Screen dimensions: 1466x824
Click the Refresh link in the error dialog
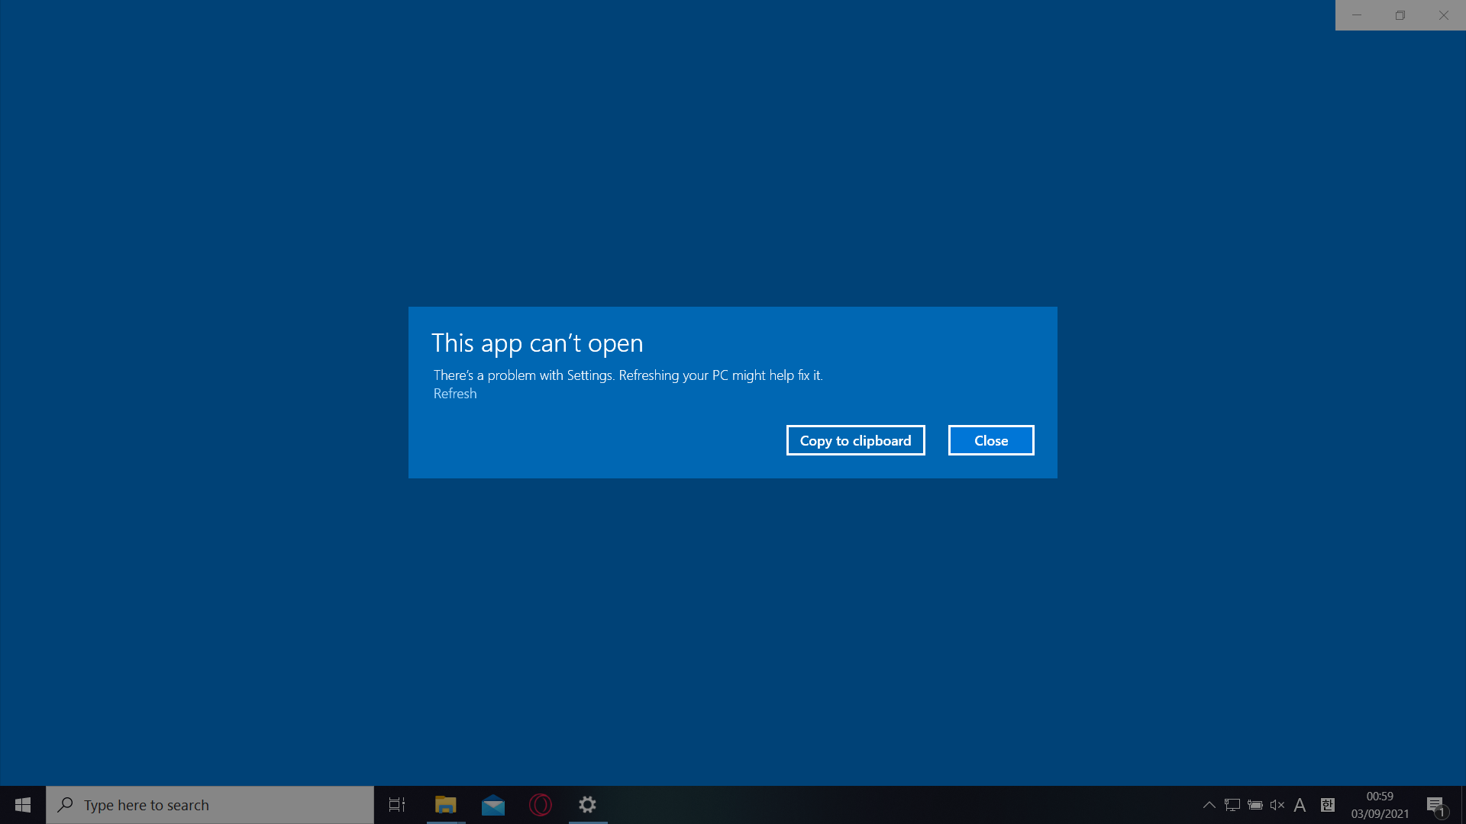455,394
